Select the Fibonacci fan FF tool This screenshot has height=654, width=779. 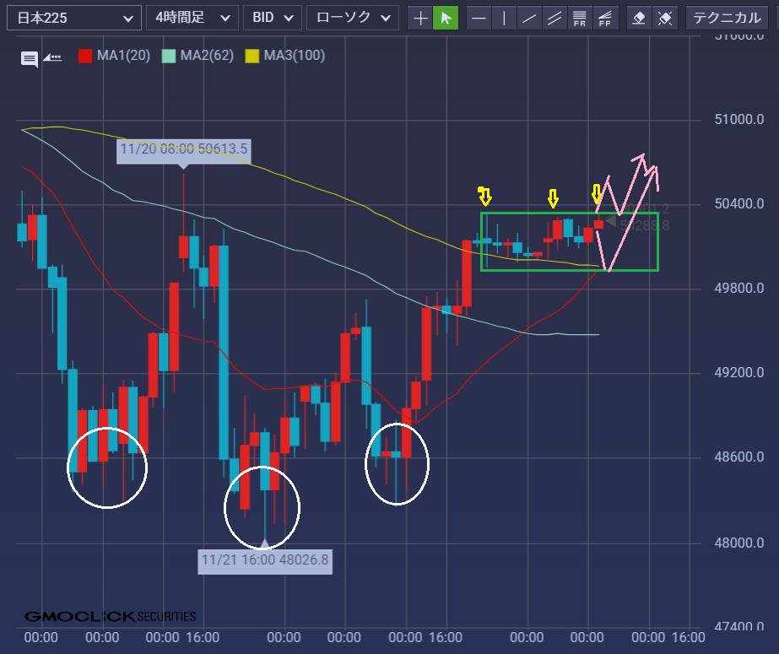604,18
